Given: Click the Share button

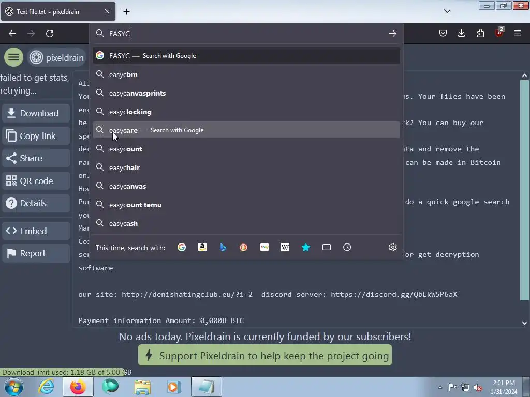Looking at the screenshot, I should [x=36, y=158].
